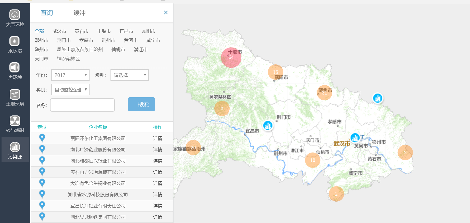
Task: Select the 声环境 sidebar icon
Action: [15, 67]
